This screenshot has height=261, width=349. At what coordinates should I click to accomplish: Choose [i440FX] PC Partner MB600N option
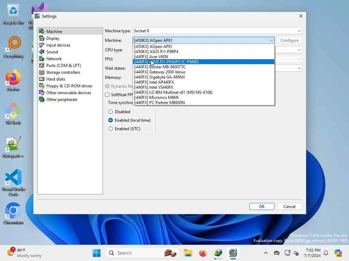203,103
